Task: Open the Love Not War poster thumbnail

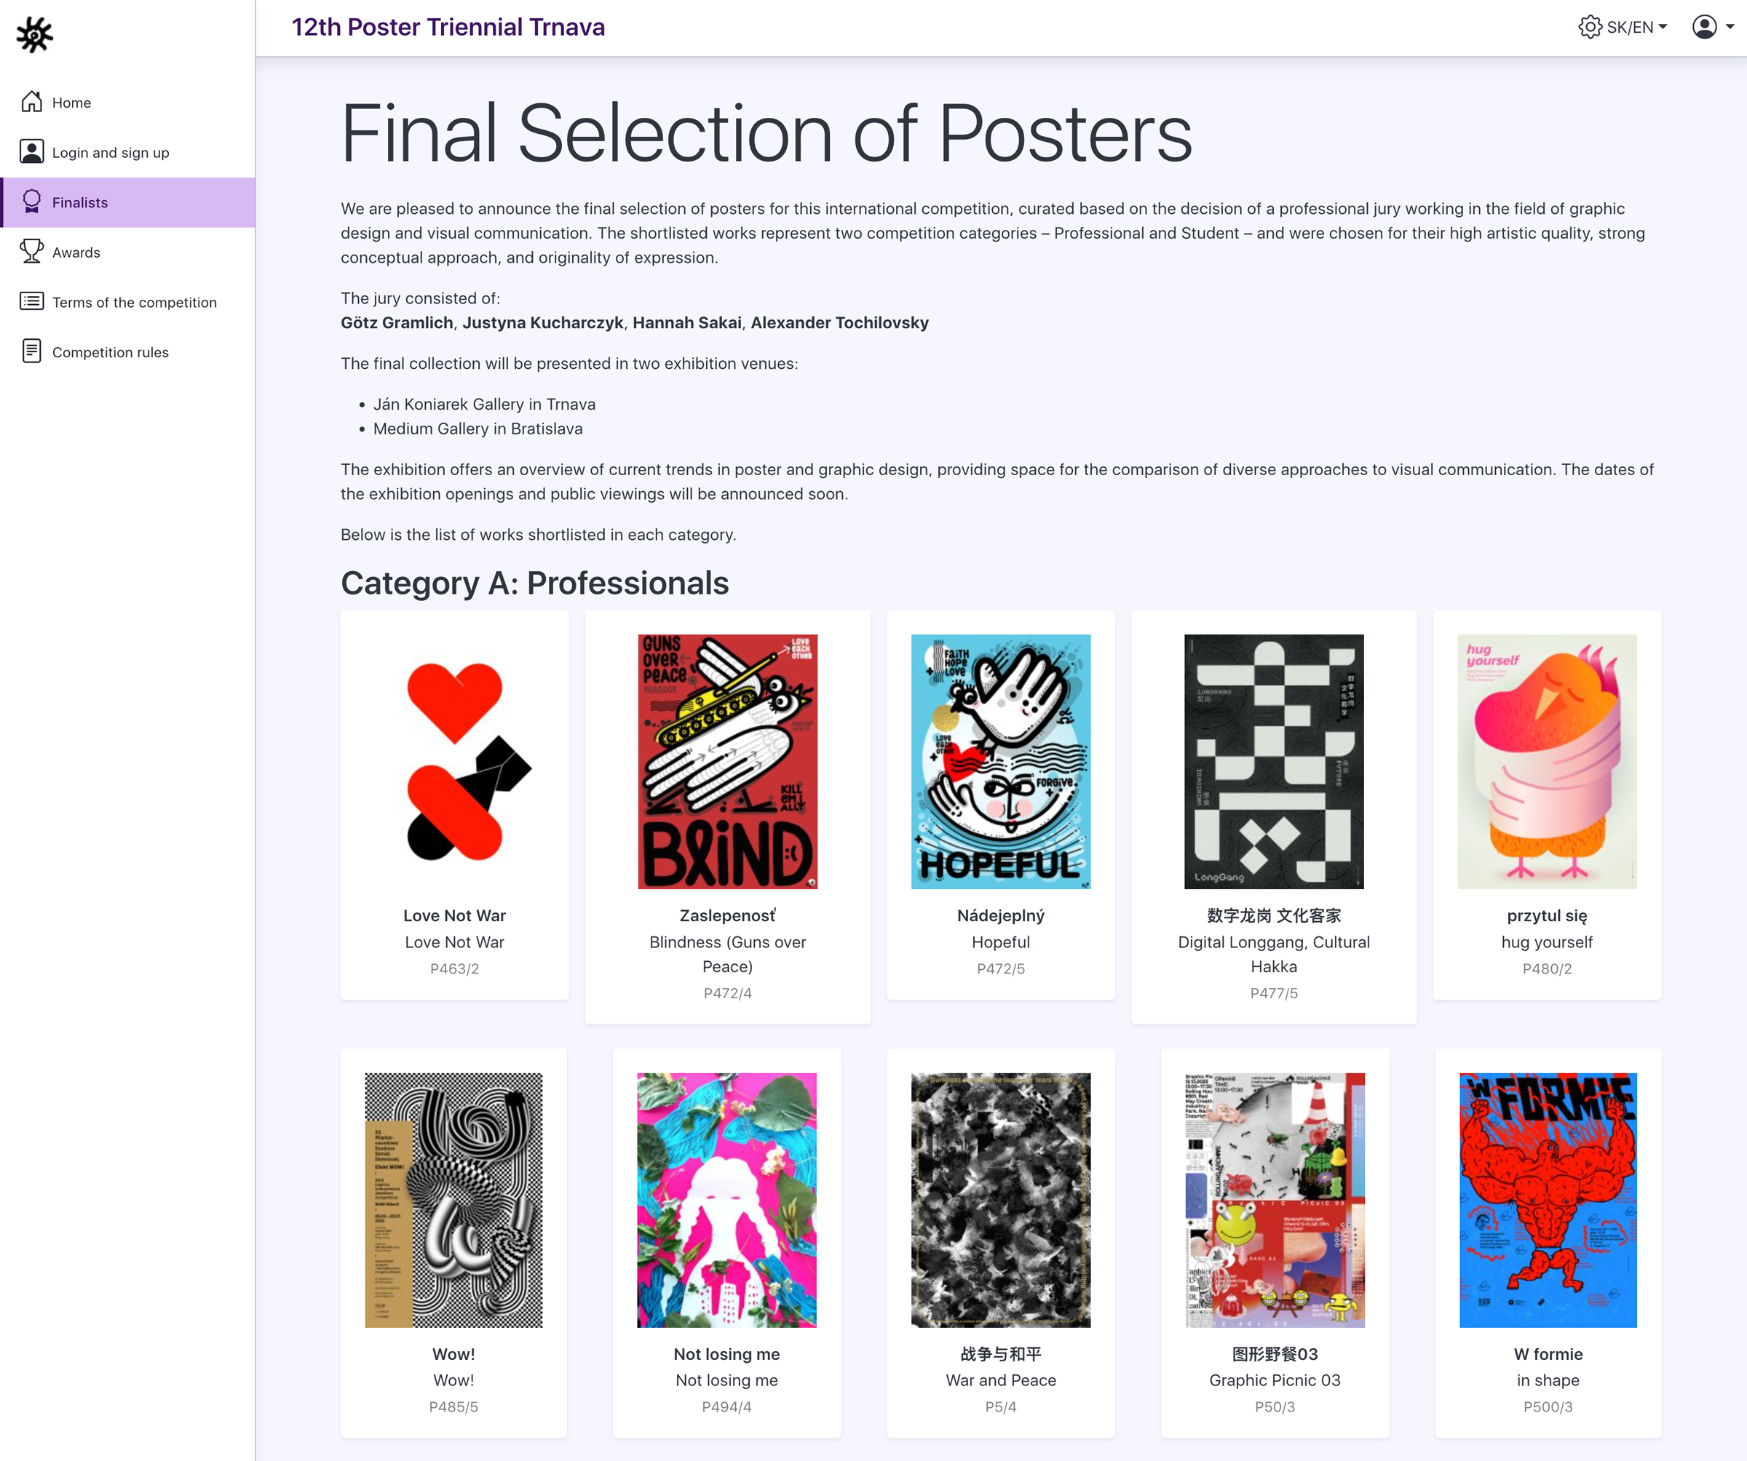Action: pos(454,761)
